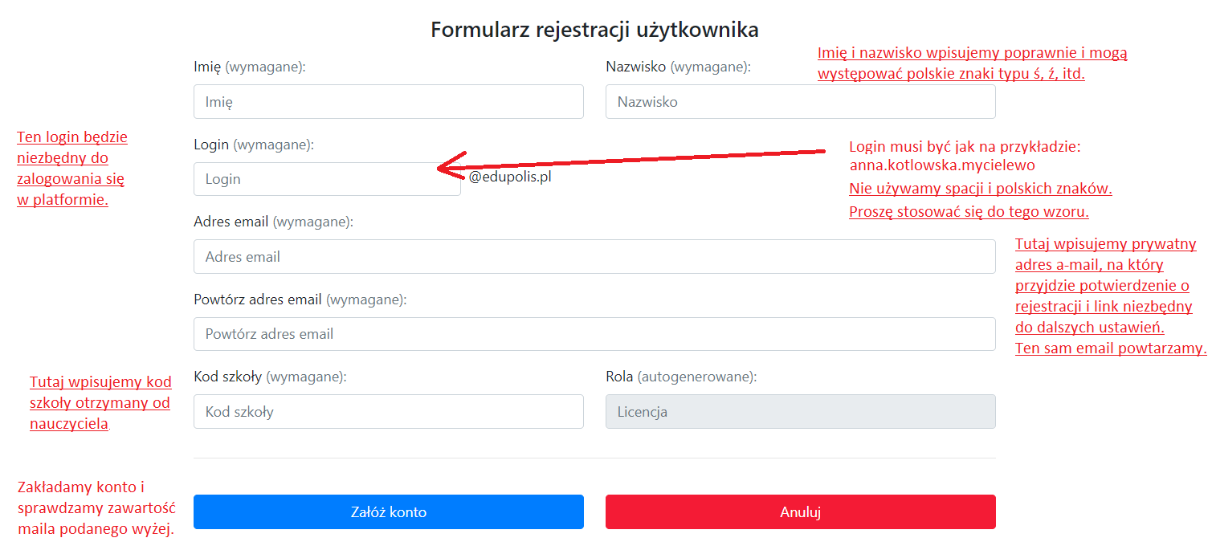Select the Login input box
This screenshot has width=1212, height=546.
[x=327, y=179]
